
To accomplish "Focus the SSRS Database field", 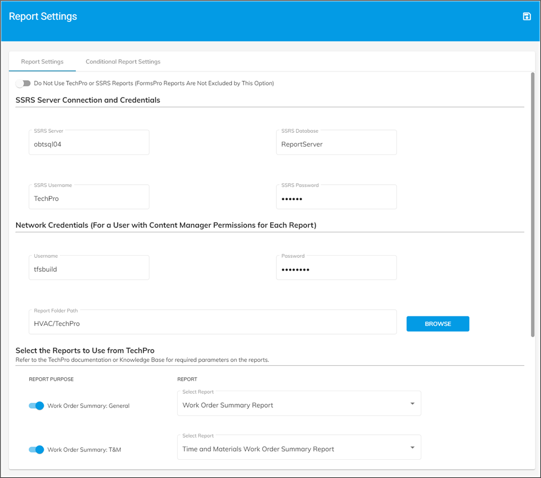I will click(x=337, y=142).
